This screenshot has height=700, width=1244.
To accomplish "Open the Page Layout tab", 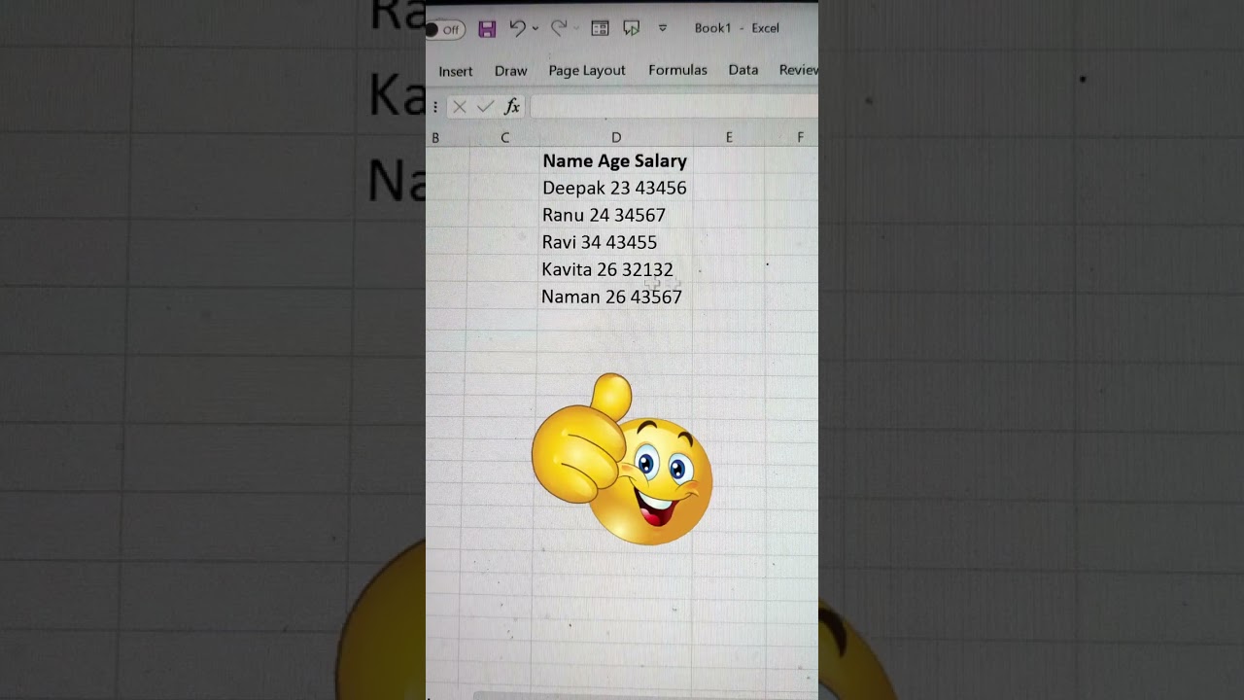I will 587,71.
